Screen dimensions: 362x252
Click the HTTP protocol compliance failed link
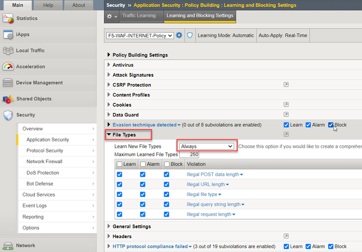tap(150, 247)
